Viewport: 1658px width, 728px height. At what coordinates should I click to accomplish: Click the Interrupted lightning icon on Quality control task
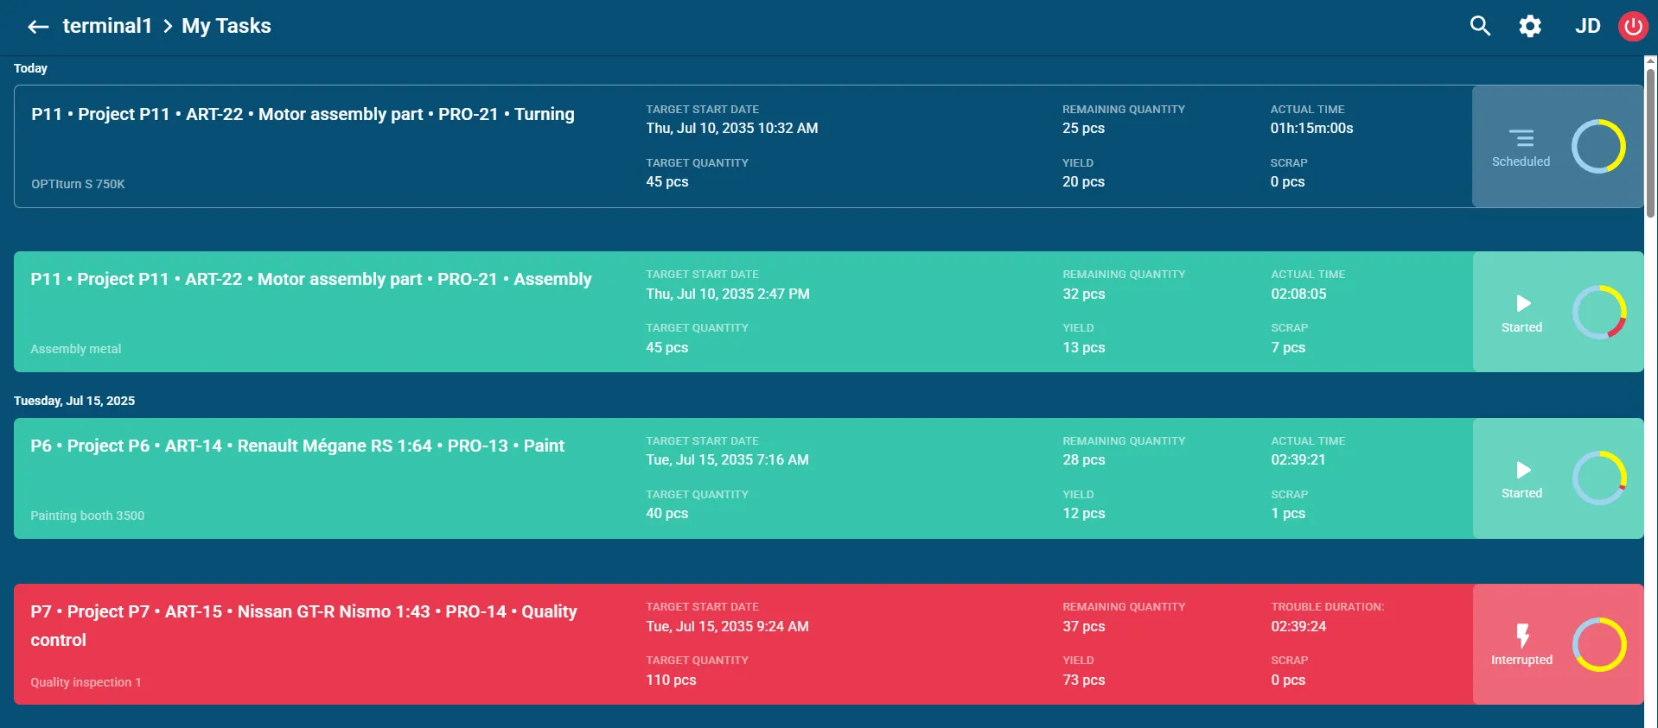[1522, 636]
